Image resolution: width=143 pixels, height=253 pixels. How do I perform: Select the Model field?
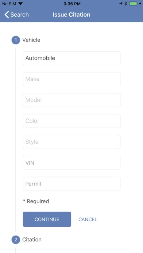pyautogui.click(x=71, y=100)
